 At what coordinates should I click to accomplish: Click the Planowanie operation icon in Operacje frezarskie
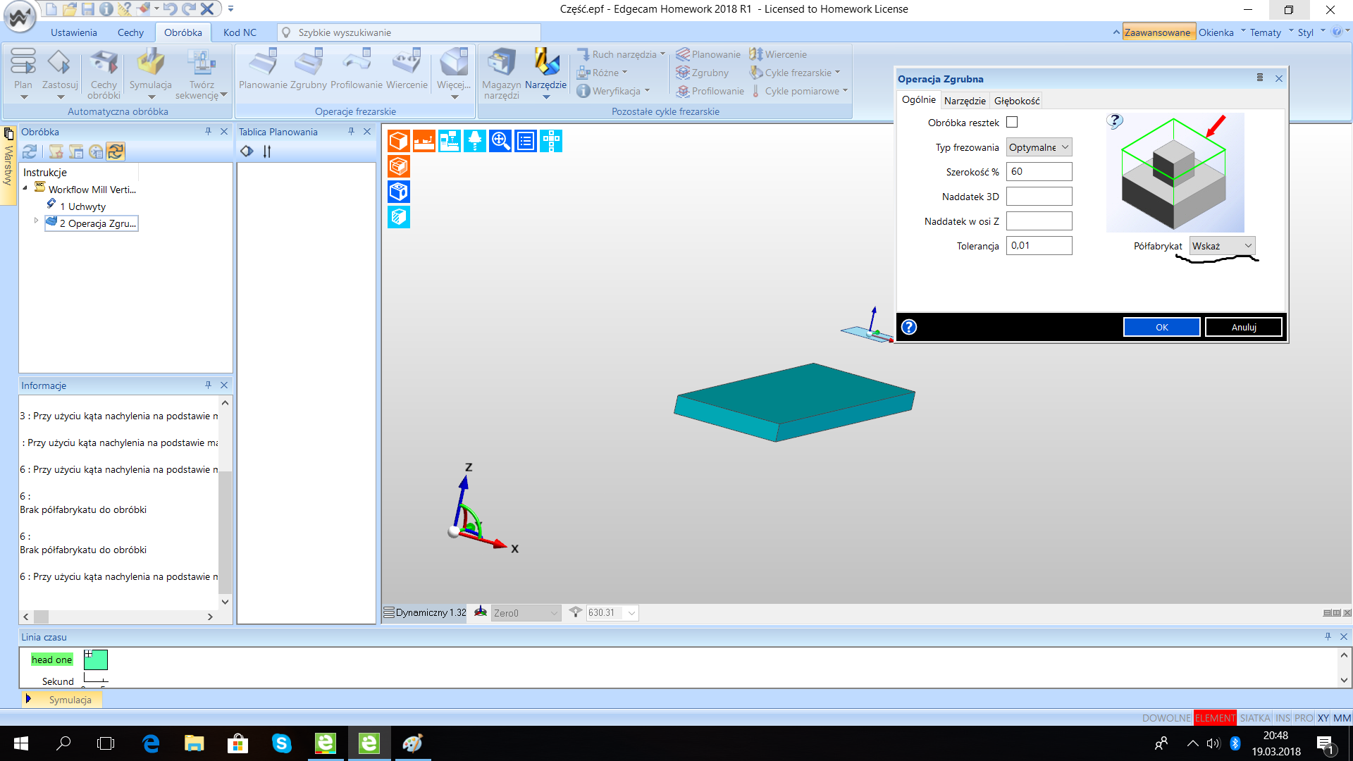click(263, 62)
